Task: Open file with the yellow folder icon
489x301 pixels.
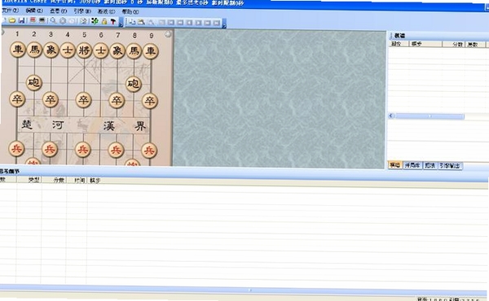Action: tap(12, 20)
